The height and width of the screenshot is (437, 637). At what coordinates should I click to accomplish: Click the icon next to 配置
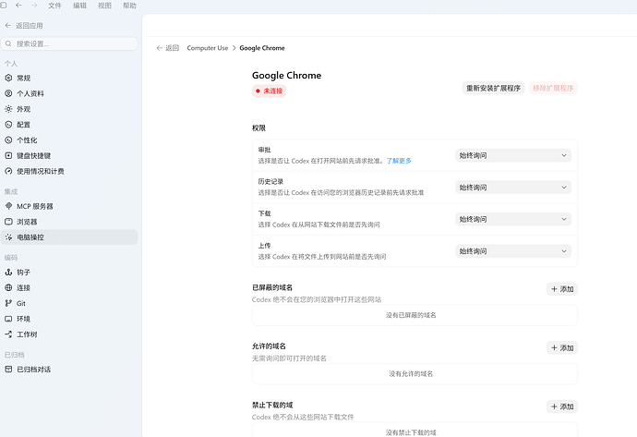click(8, 125)
